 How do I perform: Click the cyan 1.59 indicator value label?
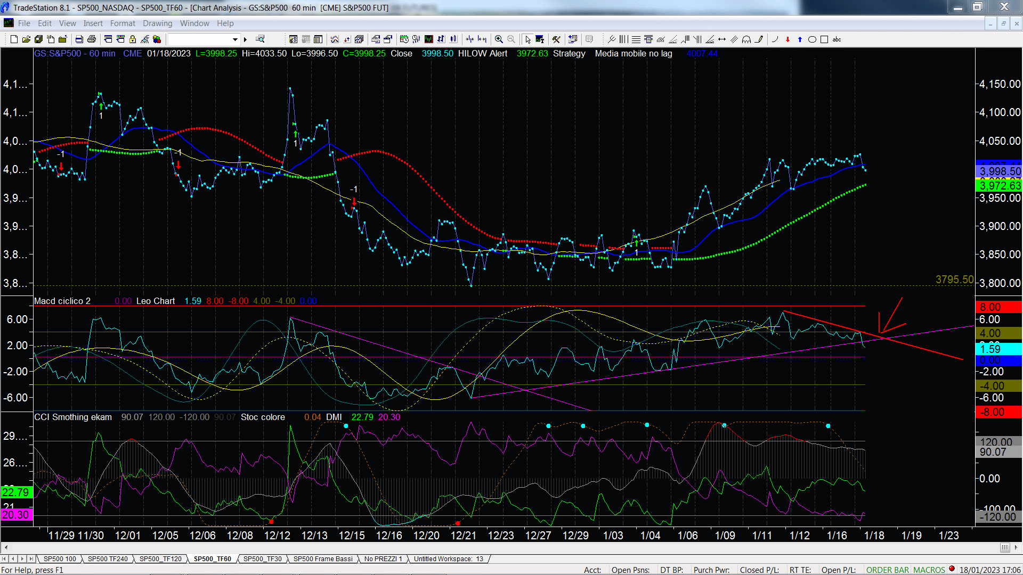coord(998,349)
